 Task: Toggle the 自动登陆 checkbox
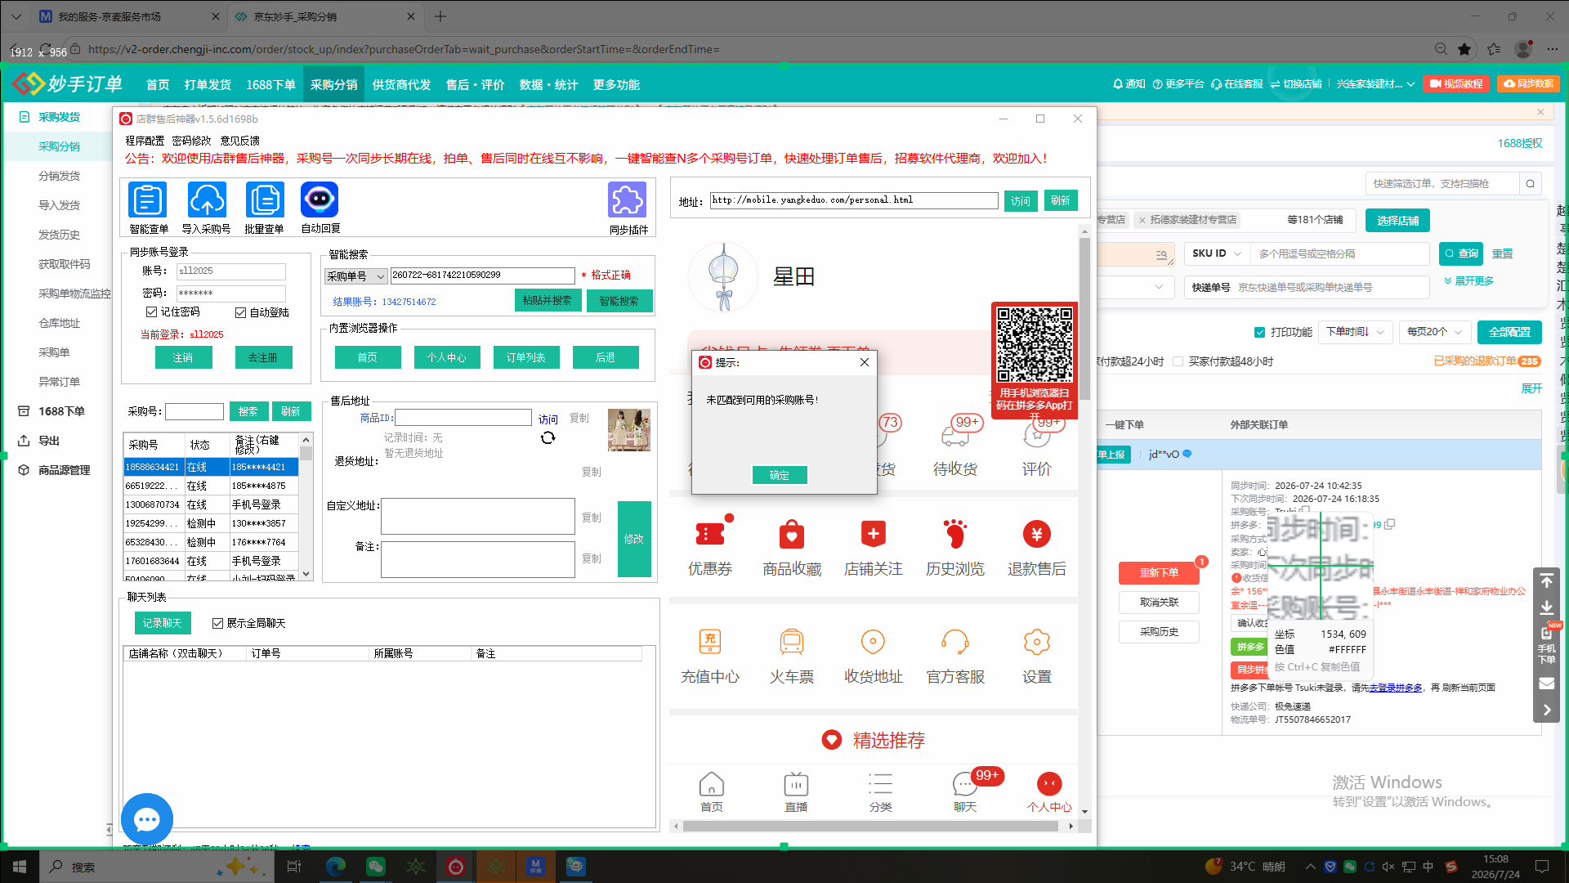point(241,313)
